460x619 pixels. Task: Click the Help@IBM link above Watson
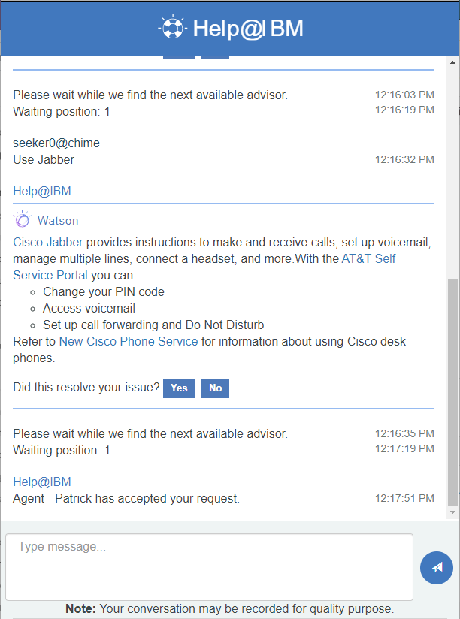[x=42, y=191]
